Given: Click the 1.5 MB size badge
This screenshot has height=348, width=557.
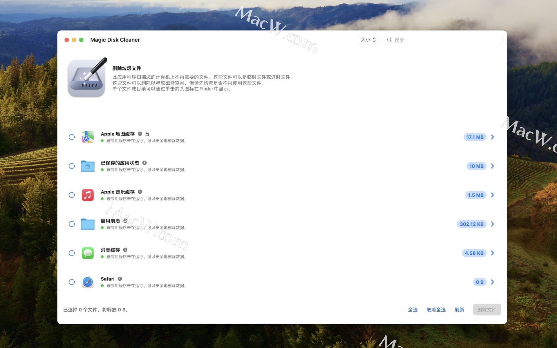Looking at the screenshot, I should click(x=476, y=195).
